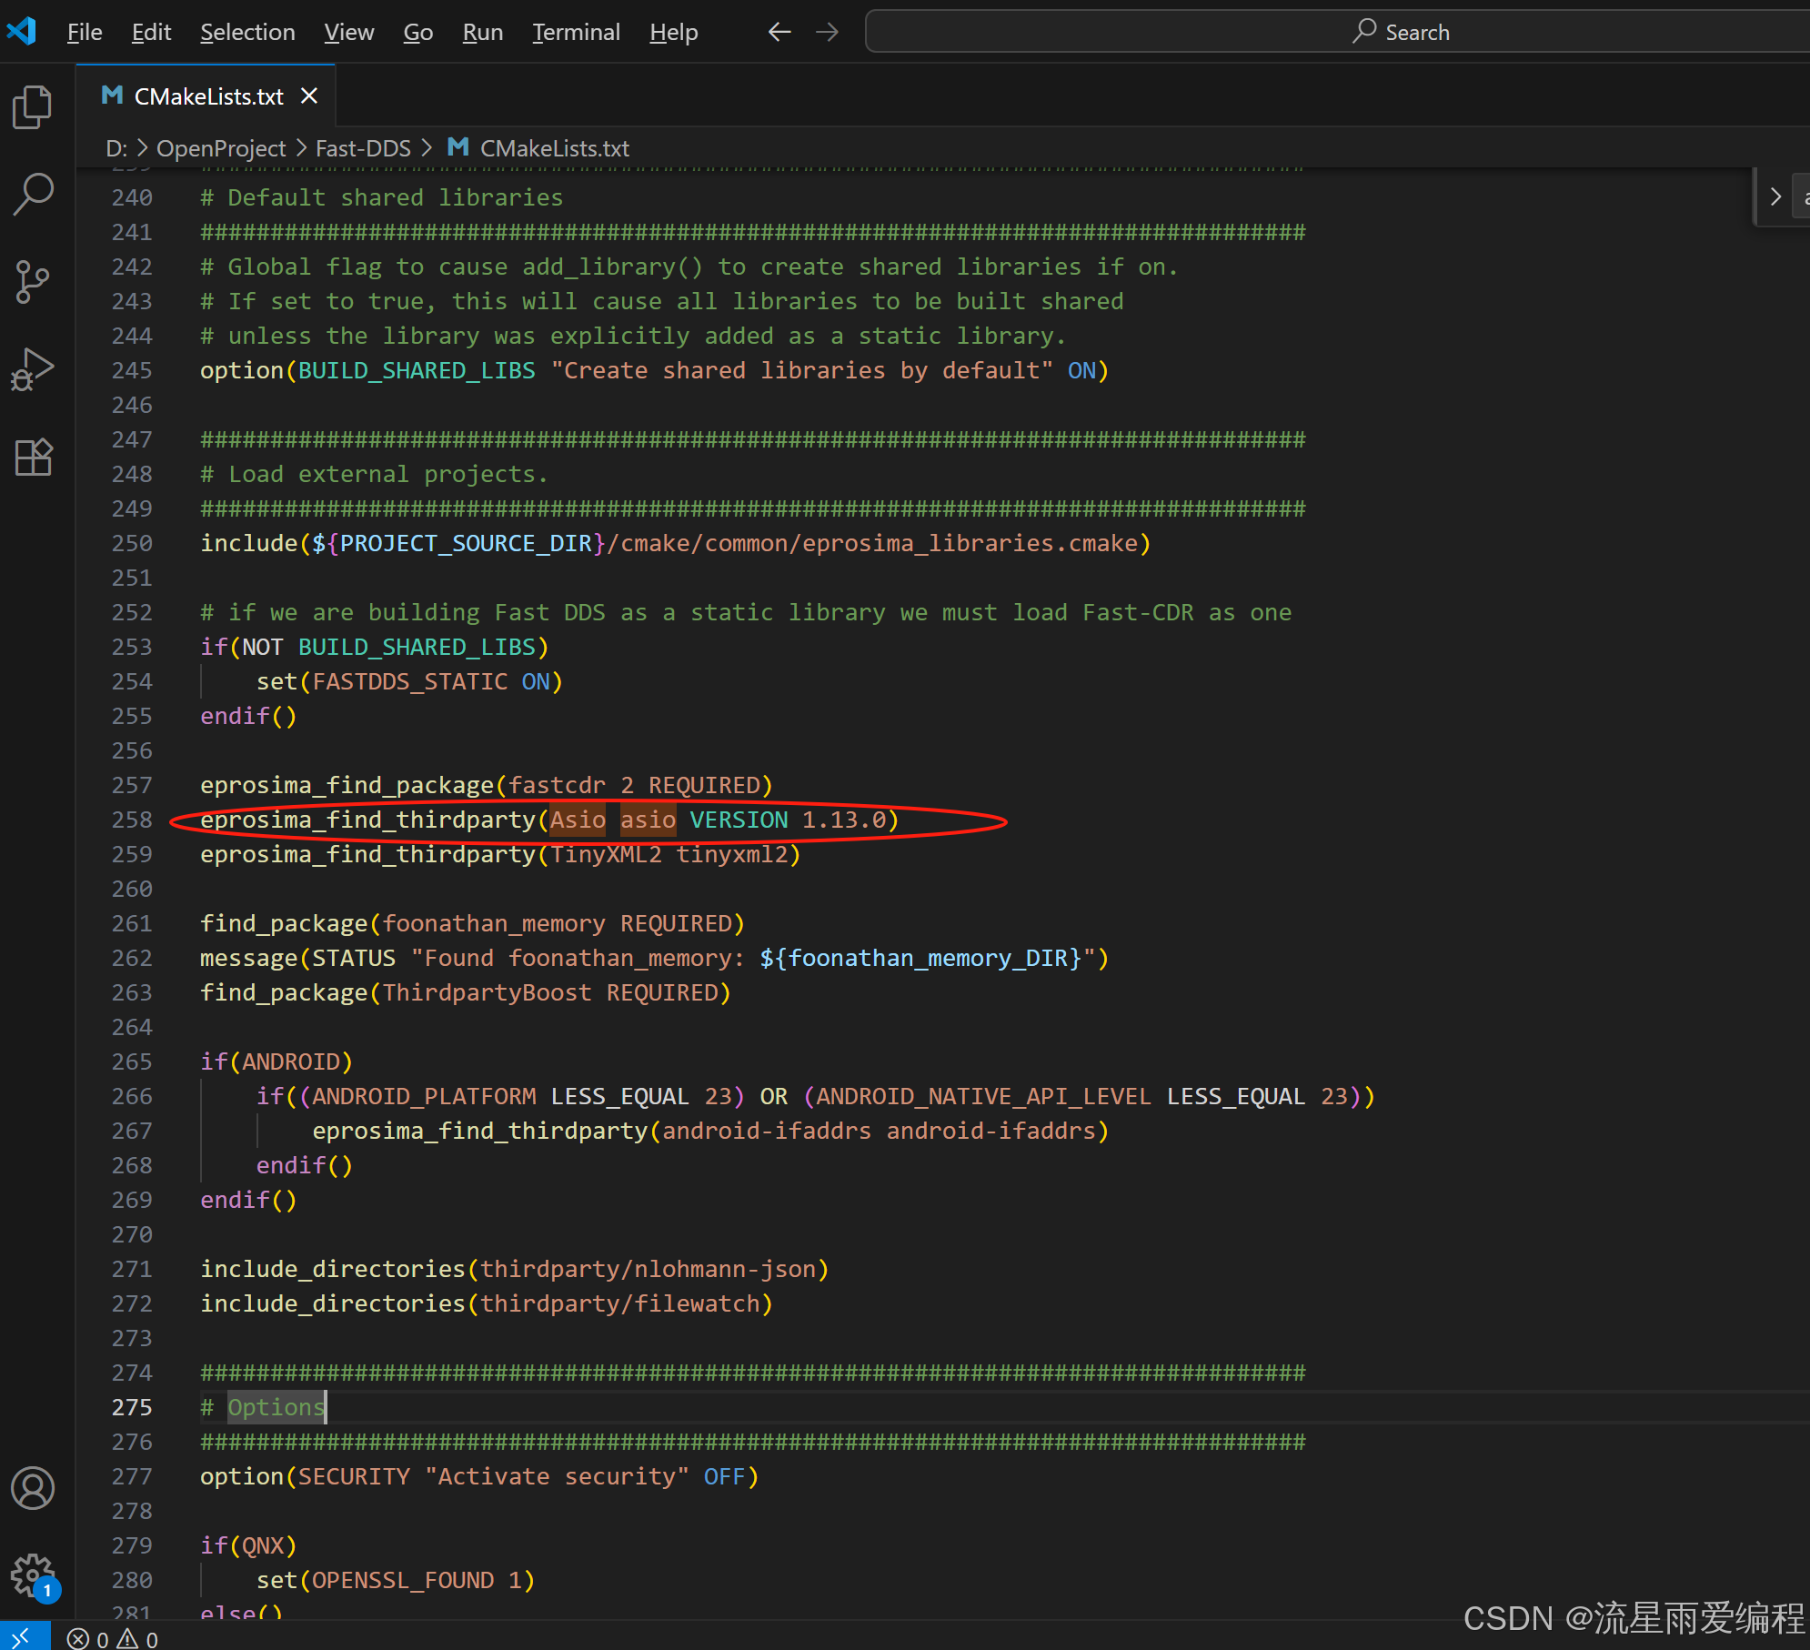Open the Source Control view
Viewport: 1810px width, 1650px height.
33,282
